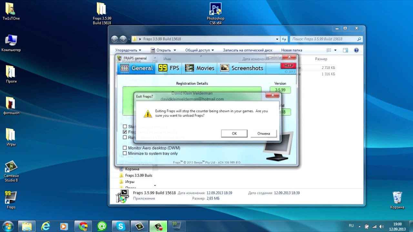The width and height of the screenshot is (413, 232).
Task: Open Photoshop CS6 x64 desktop shortcut
Action: 216,14
